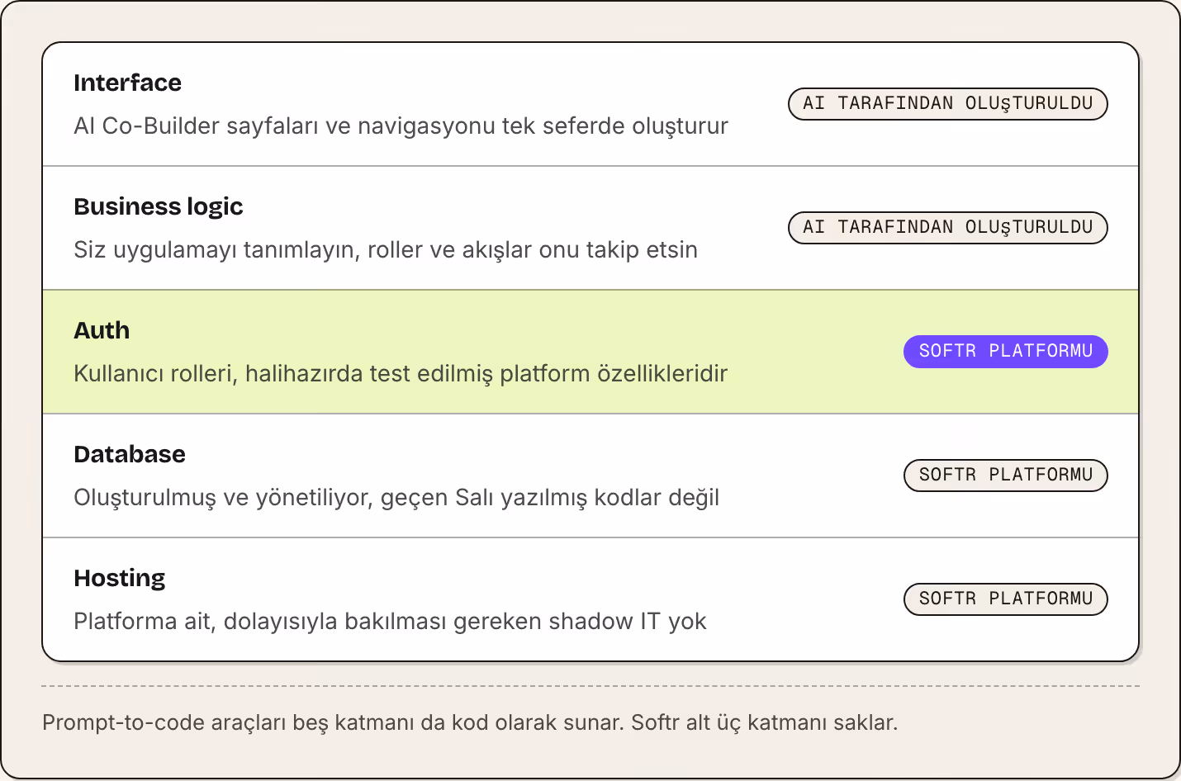1181x781 pixels.
Task: Click the caption starting "Prompt-to-code araçları"
Action: pyautogui.click(x=470, y=722)
